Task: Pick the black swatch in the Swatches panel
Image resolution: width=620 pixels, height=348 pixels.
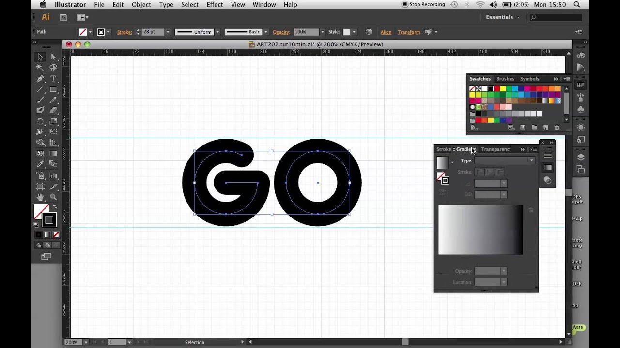Action: pyautogui.click(x=491, y=88)
